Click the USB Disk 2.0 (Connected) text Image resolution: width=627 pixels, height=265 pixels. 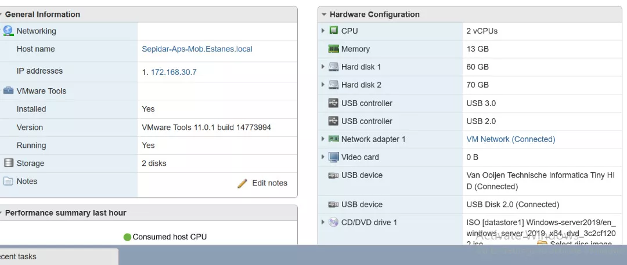[x=513, y=205]
